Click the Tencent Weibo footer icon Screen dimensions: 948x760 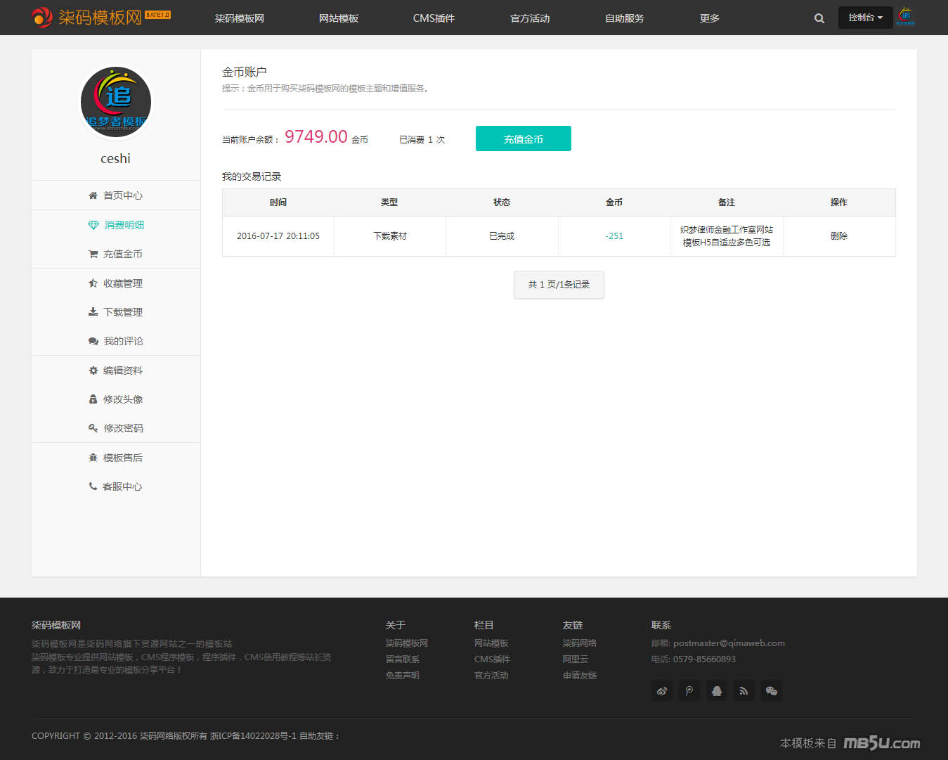pos(689,691)
